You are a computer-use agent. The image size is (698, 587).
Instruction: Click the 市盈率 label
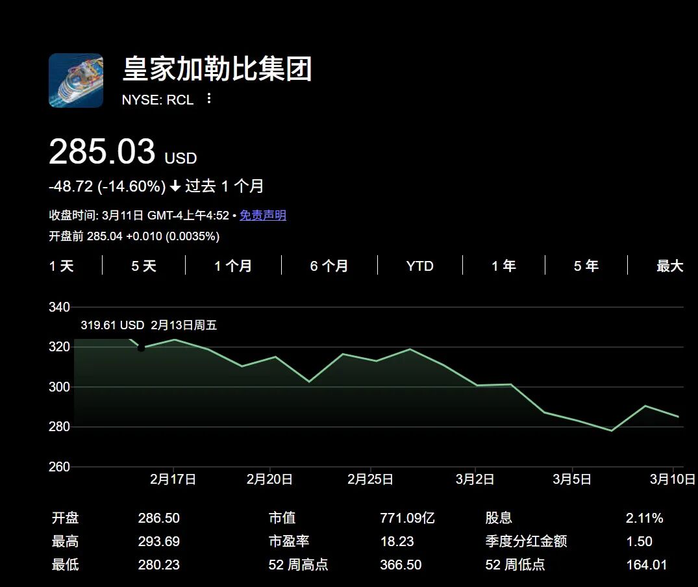pos(289,541)
